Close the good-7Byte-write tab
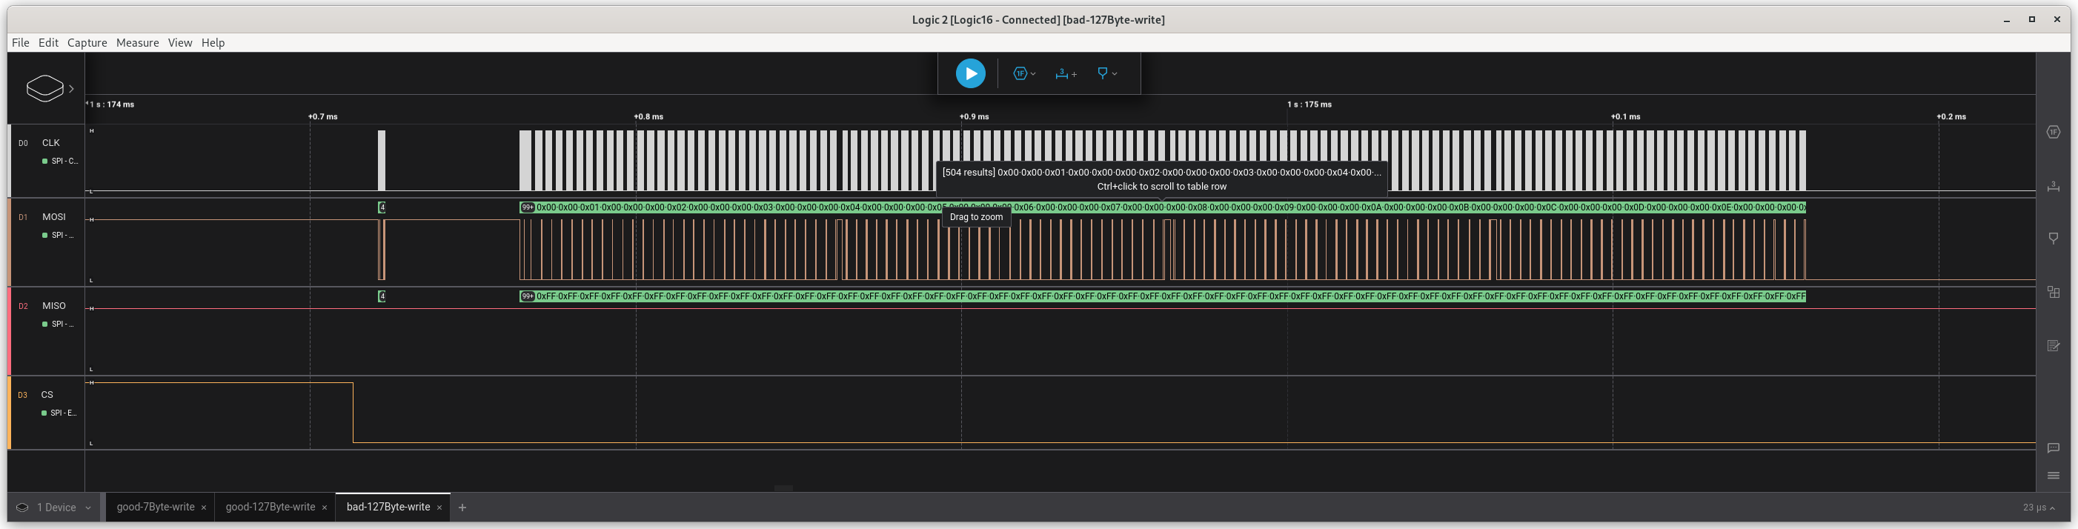Screen dimensions: 2078x529 [204, 508]
